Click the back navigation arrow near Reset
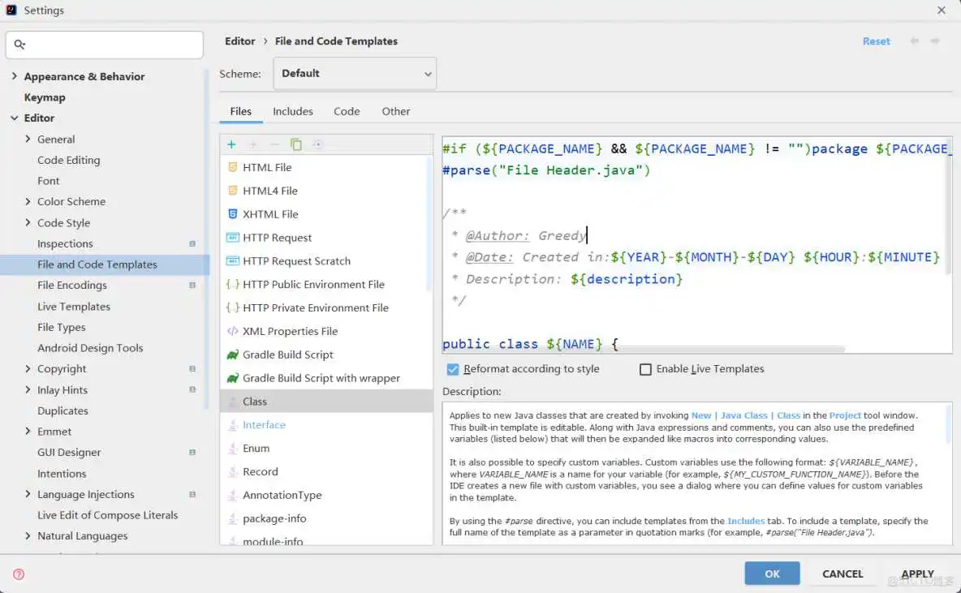This screenshot has width=961, height=593. tap(915, 41)
